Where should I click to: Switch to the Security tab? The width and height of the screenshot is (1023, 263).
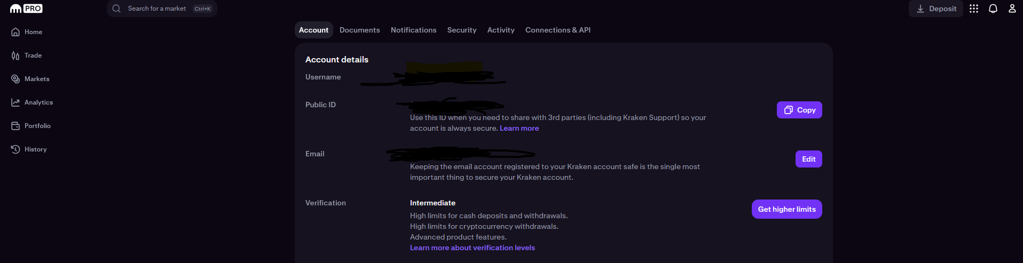[462, 30]
